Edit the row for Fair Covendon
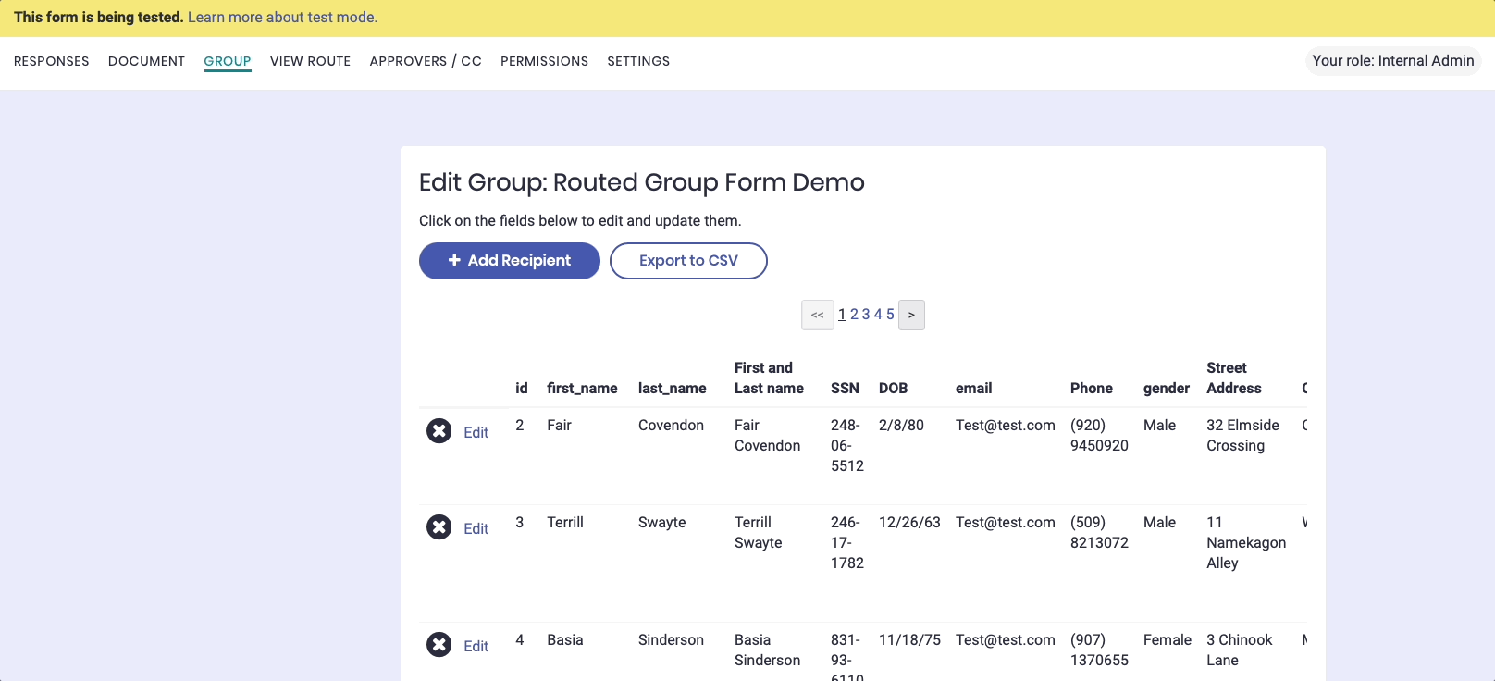The image size is (1495, 681). click(x=476, y=432)
